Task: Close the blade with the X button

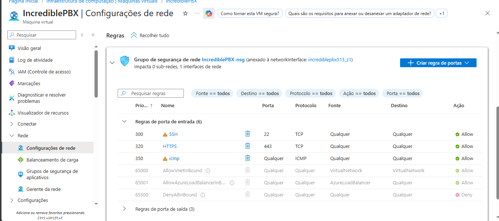Action: pyautogui.click(x=488, y=13)
